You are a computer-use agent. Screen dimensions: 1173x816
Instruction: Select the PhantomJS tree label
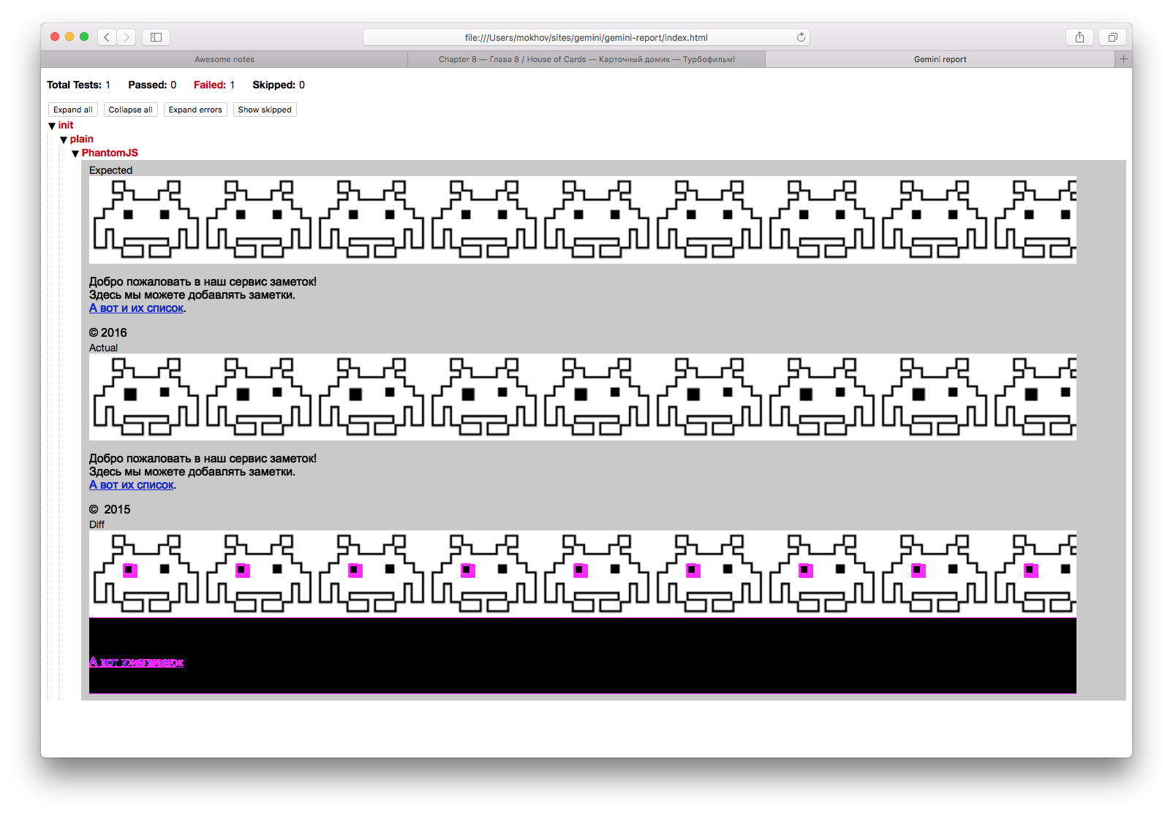[x=110, y=153]
